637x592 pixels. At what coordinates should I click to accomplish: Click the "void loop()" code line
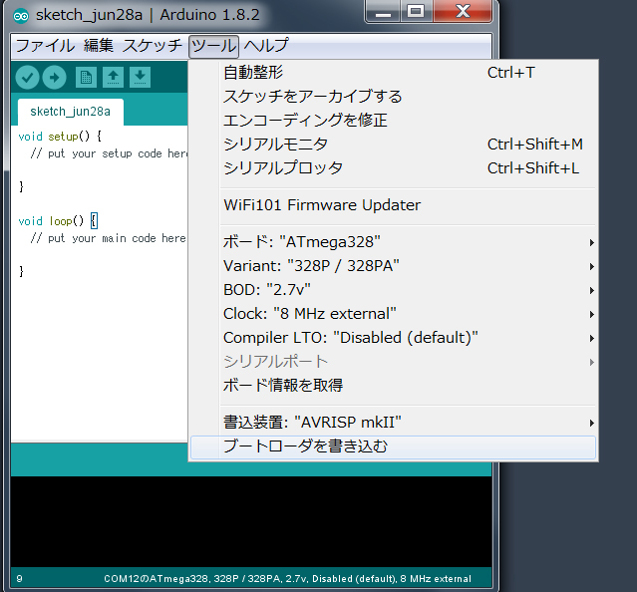point(58,221)
